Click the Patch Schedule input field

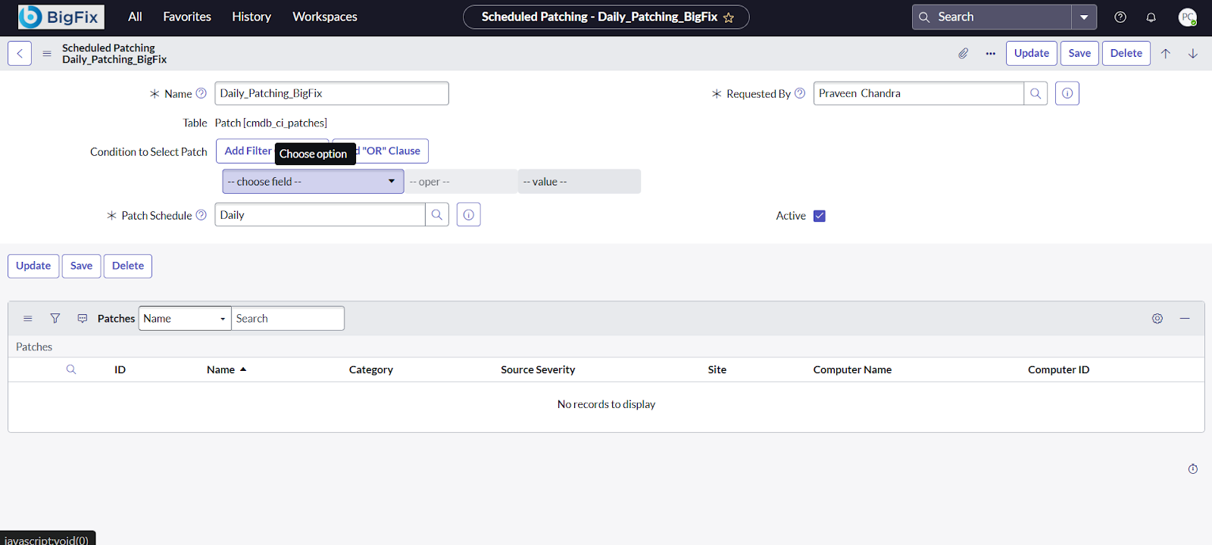click(320, 215)
